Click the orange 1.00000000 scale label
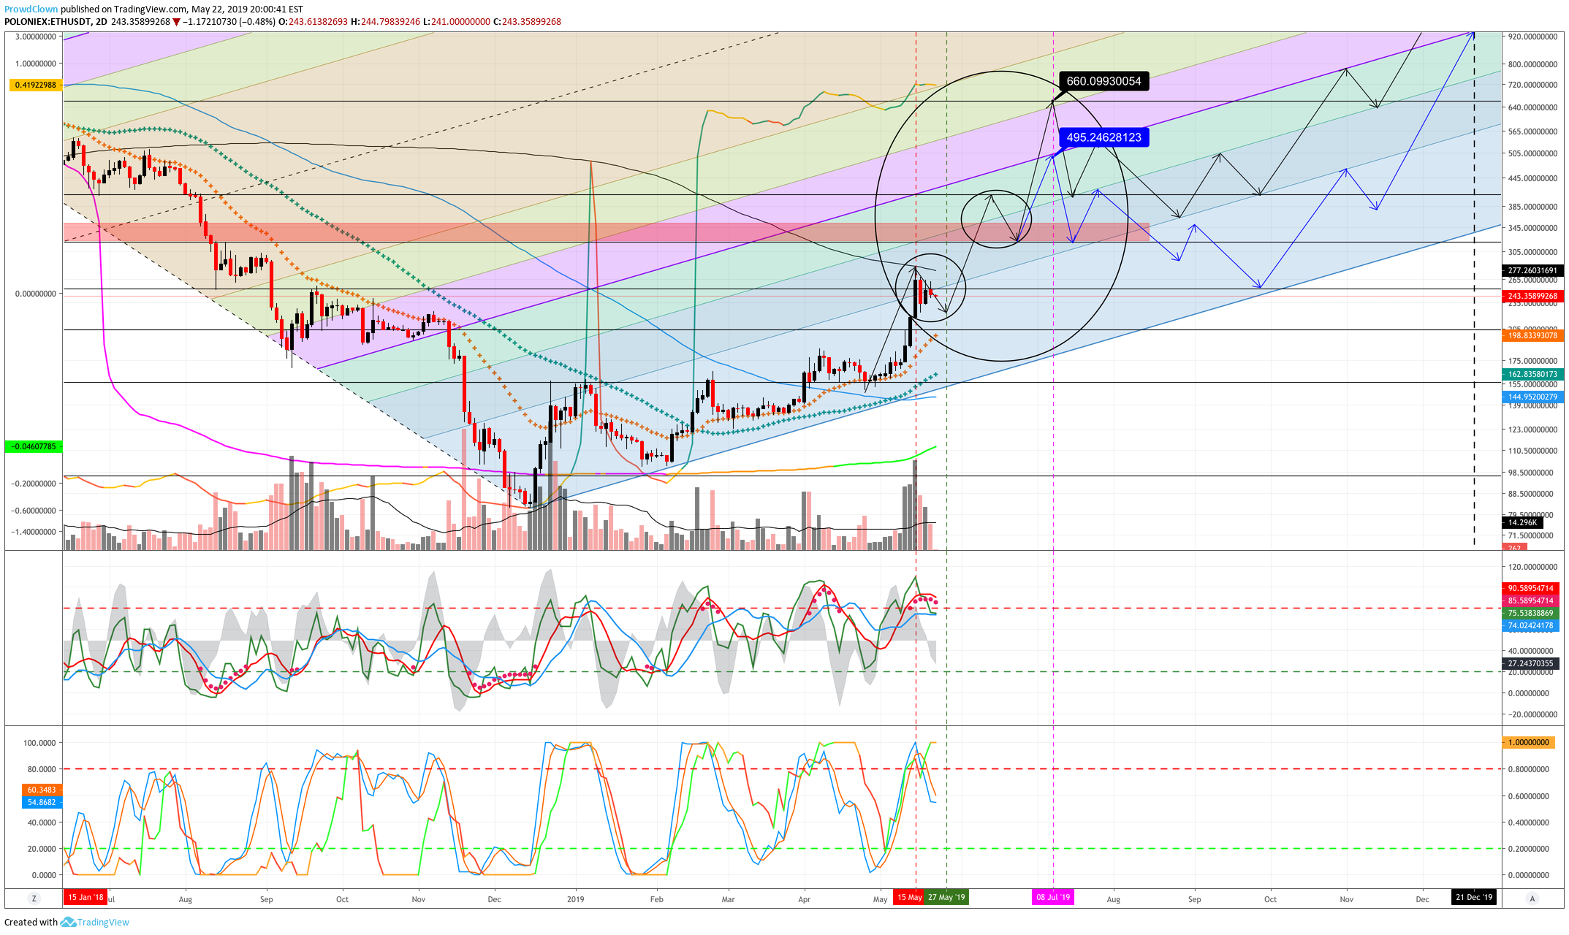Screen dimensions: 1569x935 (1528, 742)
